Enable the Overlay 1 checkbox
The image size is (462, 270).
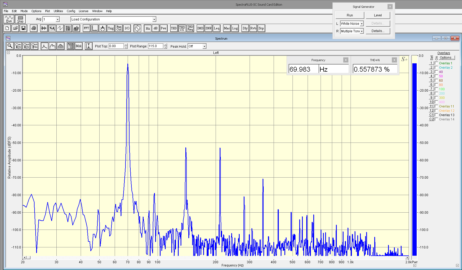click(436, 63)
